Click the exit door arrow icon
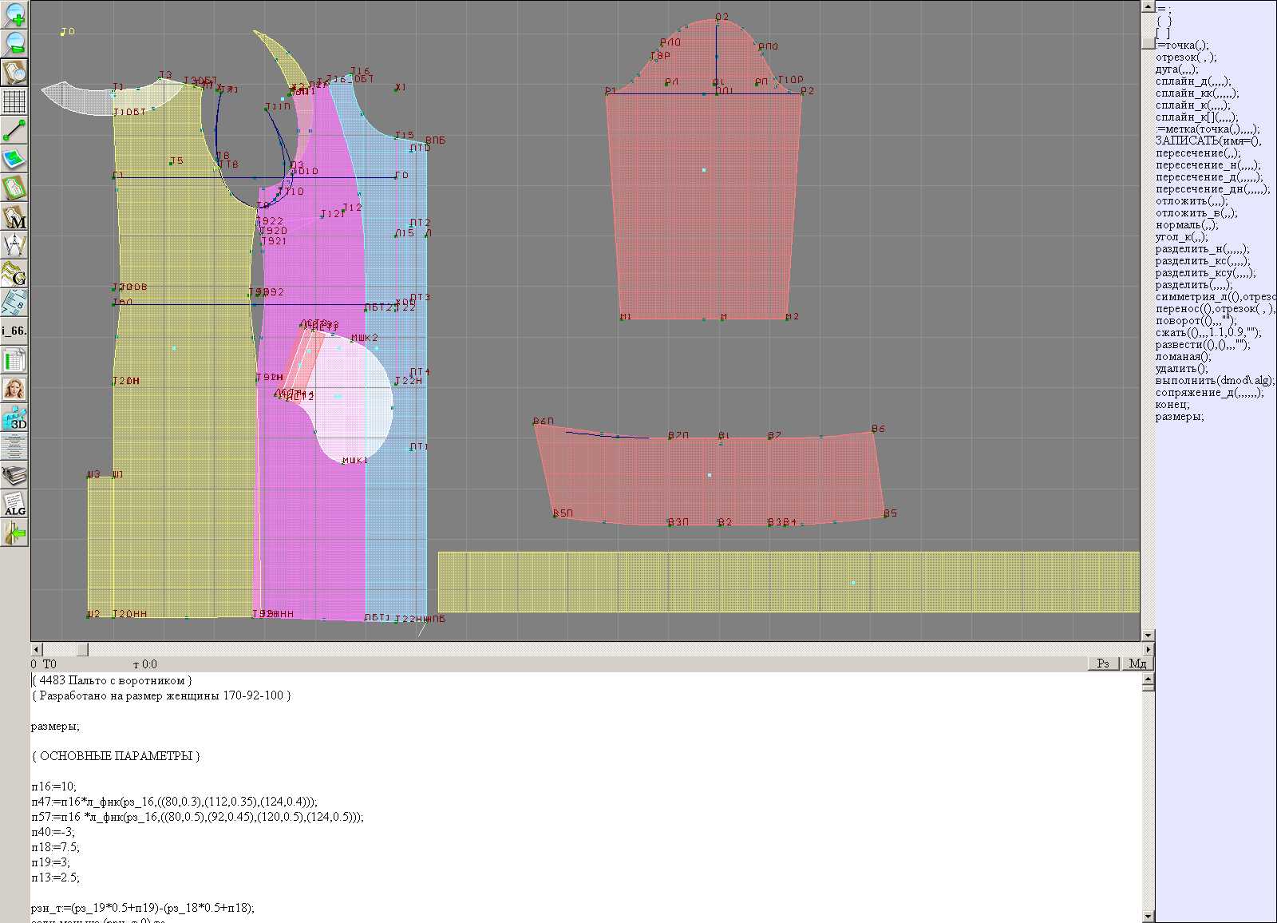 pyautogui.click(x=14, y=533)
